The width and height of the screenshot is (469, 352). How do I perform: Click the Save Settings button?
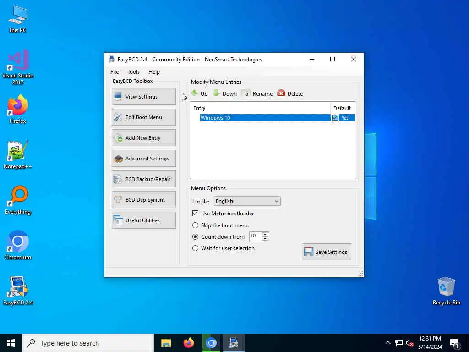[x=326, y=252]
